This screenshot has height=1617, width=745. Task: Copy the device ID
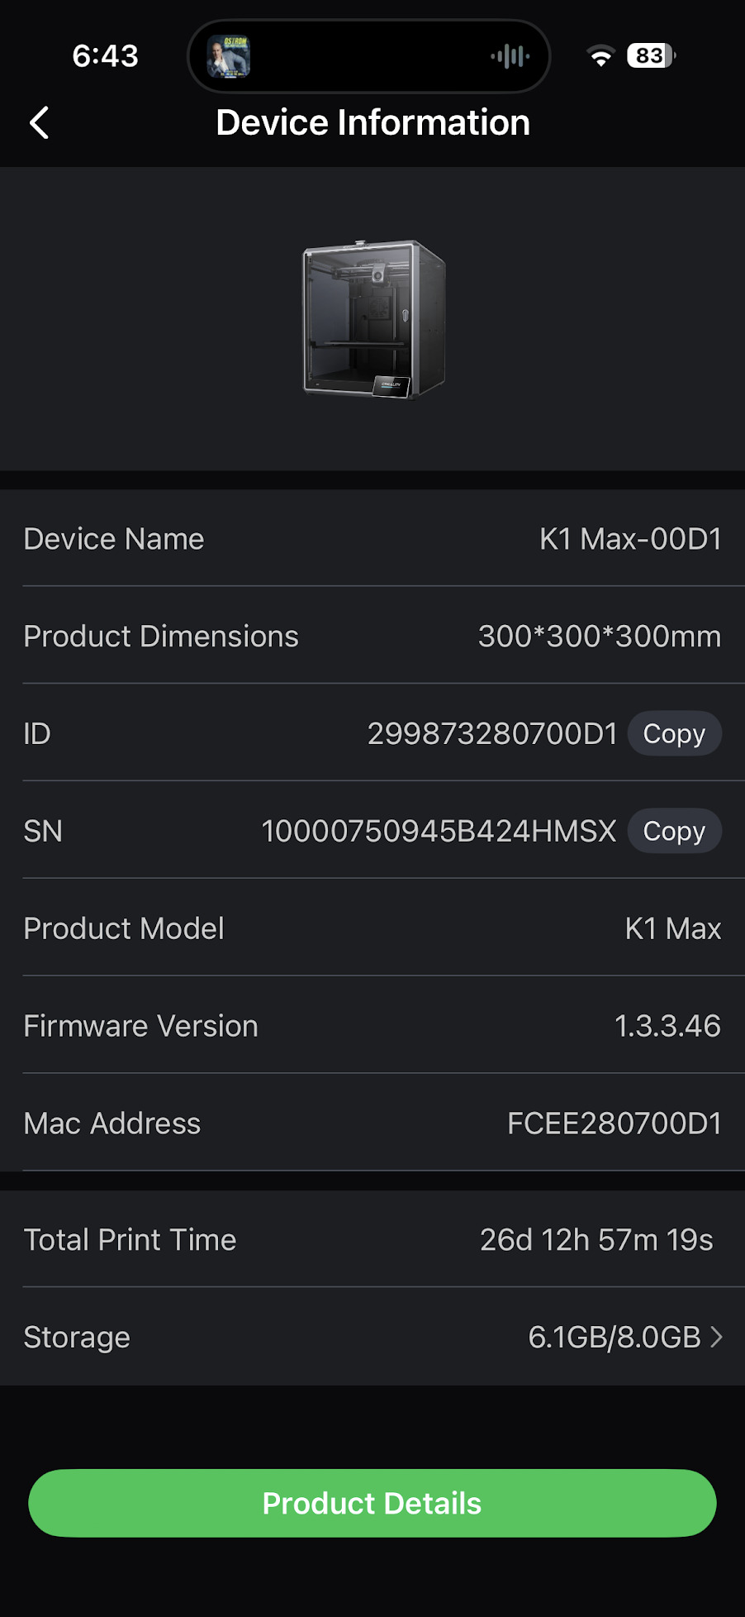click(x=674, y=734)
